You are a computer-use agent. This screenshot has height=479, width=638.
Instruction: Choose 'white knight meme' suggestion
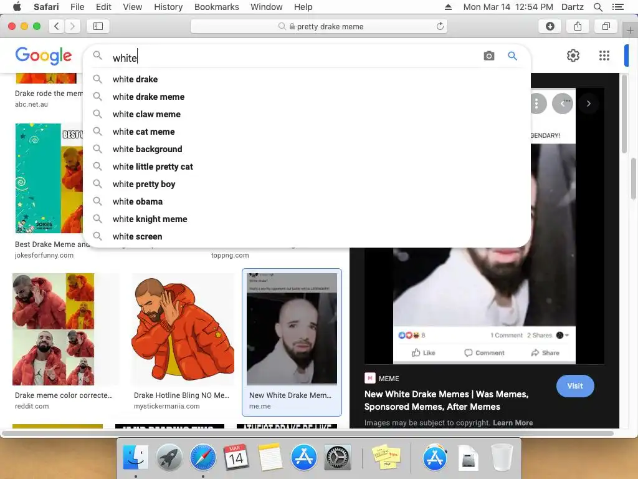[307, 219]
